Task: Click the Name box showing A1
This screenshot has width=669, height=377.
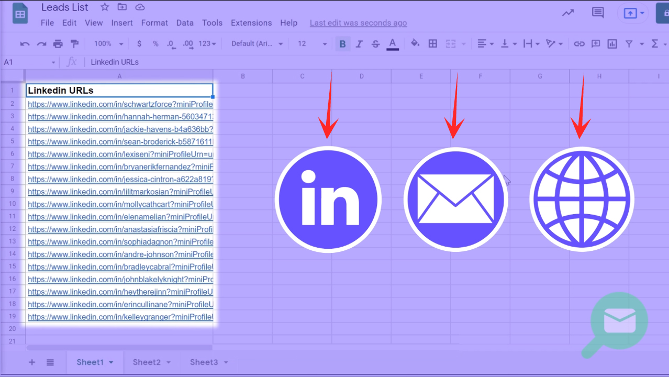Action: pos(29,62)
